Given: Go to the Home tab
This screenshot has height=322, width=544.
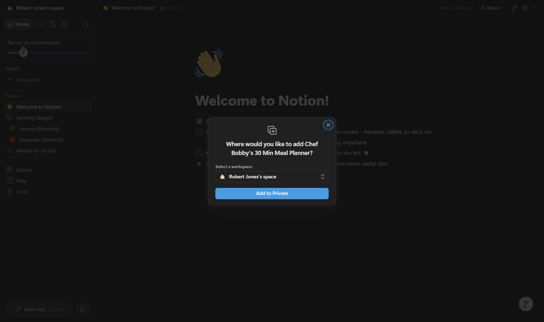Looking at the screenshot, I should [x=18, y=24].
